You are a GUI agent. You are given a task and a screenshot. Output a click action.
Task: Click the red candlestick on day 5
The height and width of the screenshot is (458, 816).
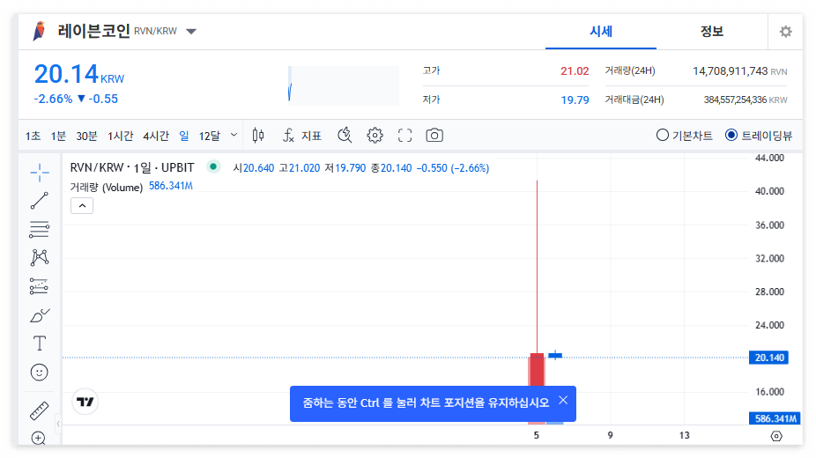537,370
